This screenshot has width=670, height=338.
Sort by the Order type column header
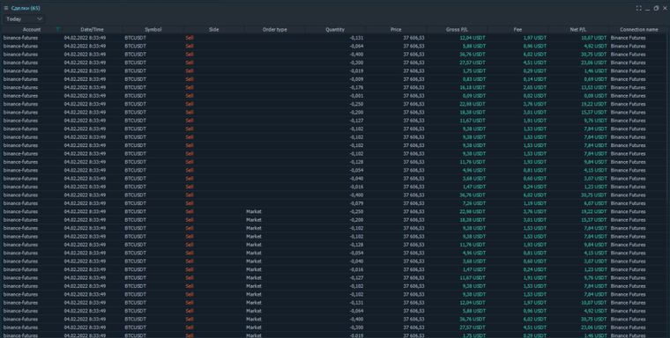pos(274,29)
